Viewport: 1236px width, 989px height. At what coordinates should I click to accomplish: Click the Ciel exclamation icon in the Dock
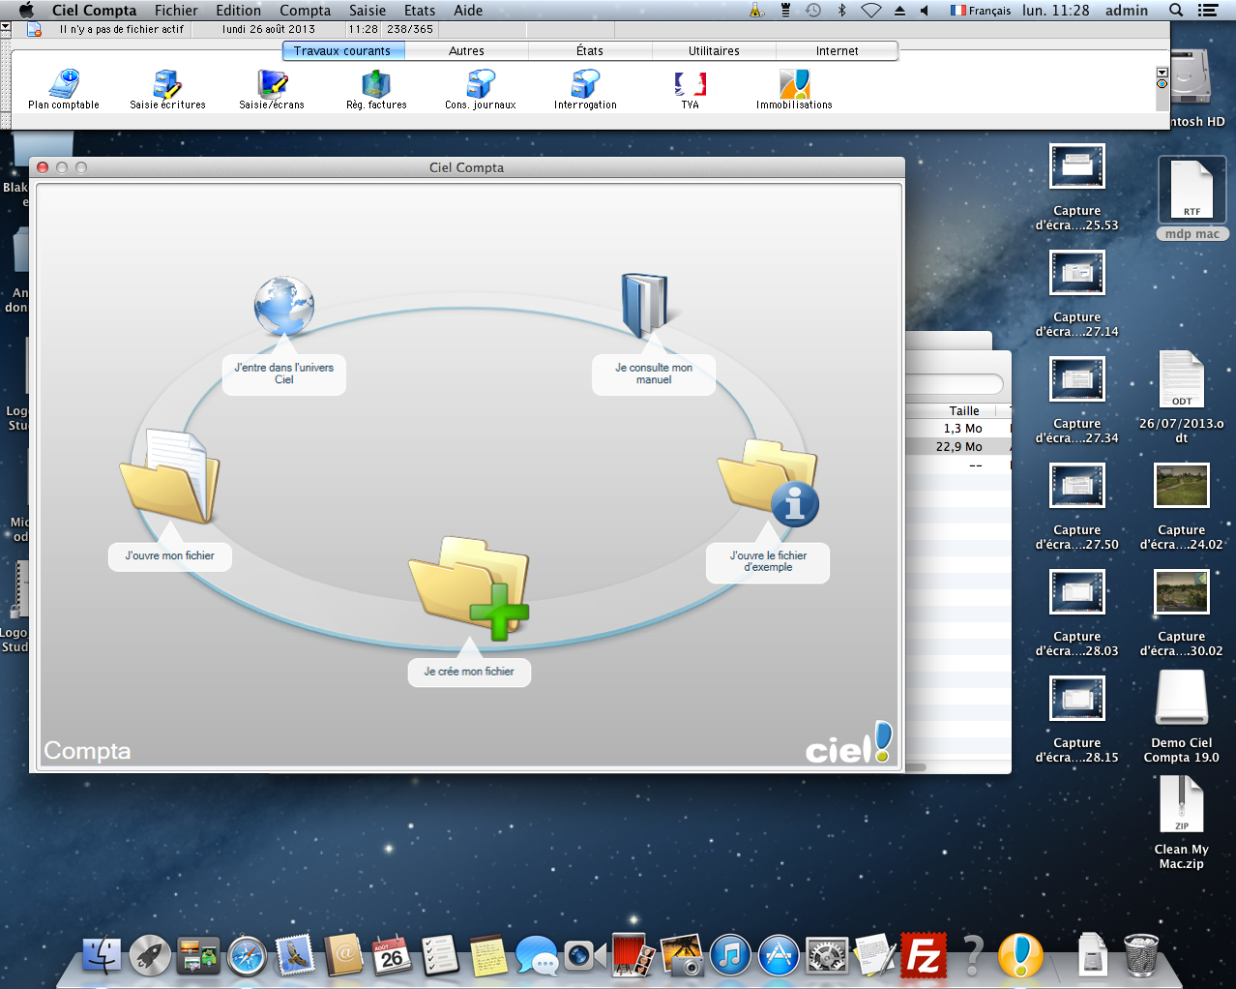tap(1020, 956)
